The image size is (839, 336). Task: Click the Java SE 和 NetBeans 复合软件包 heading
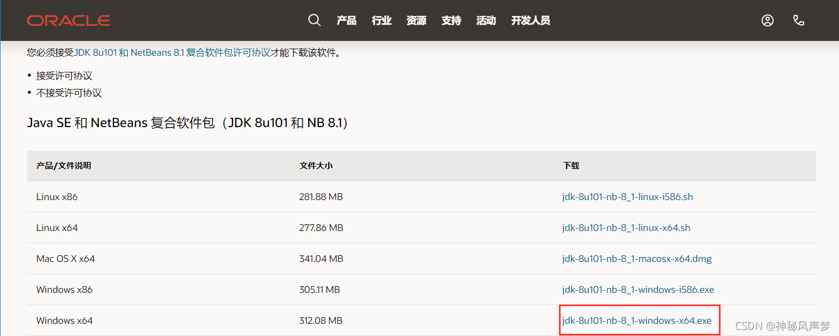click(188, 123)
